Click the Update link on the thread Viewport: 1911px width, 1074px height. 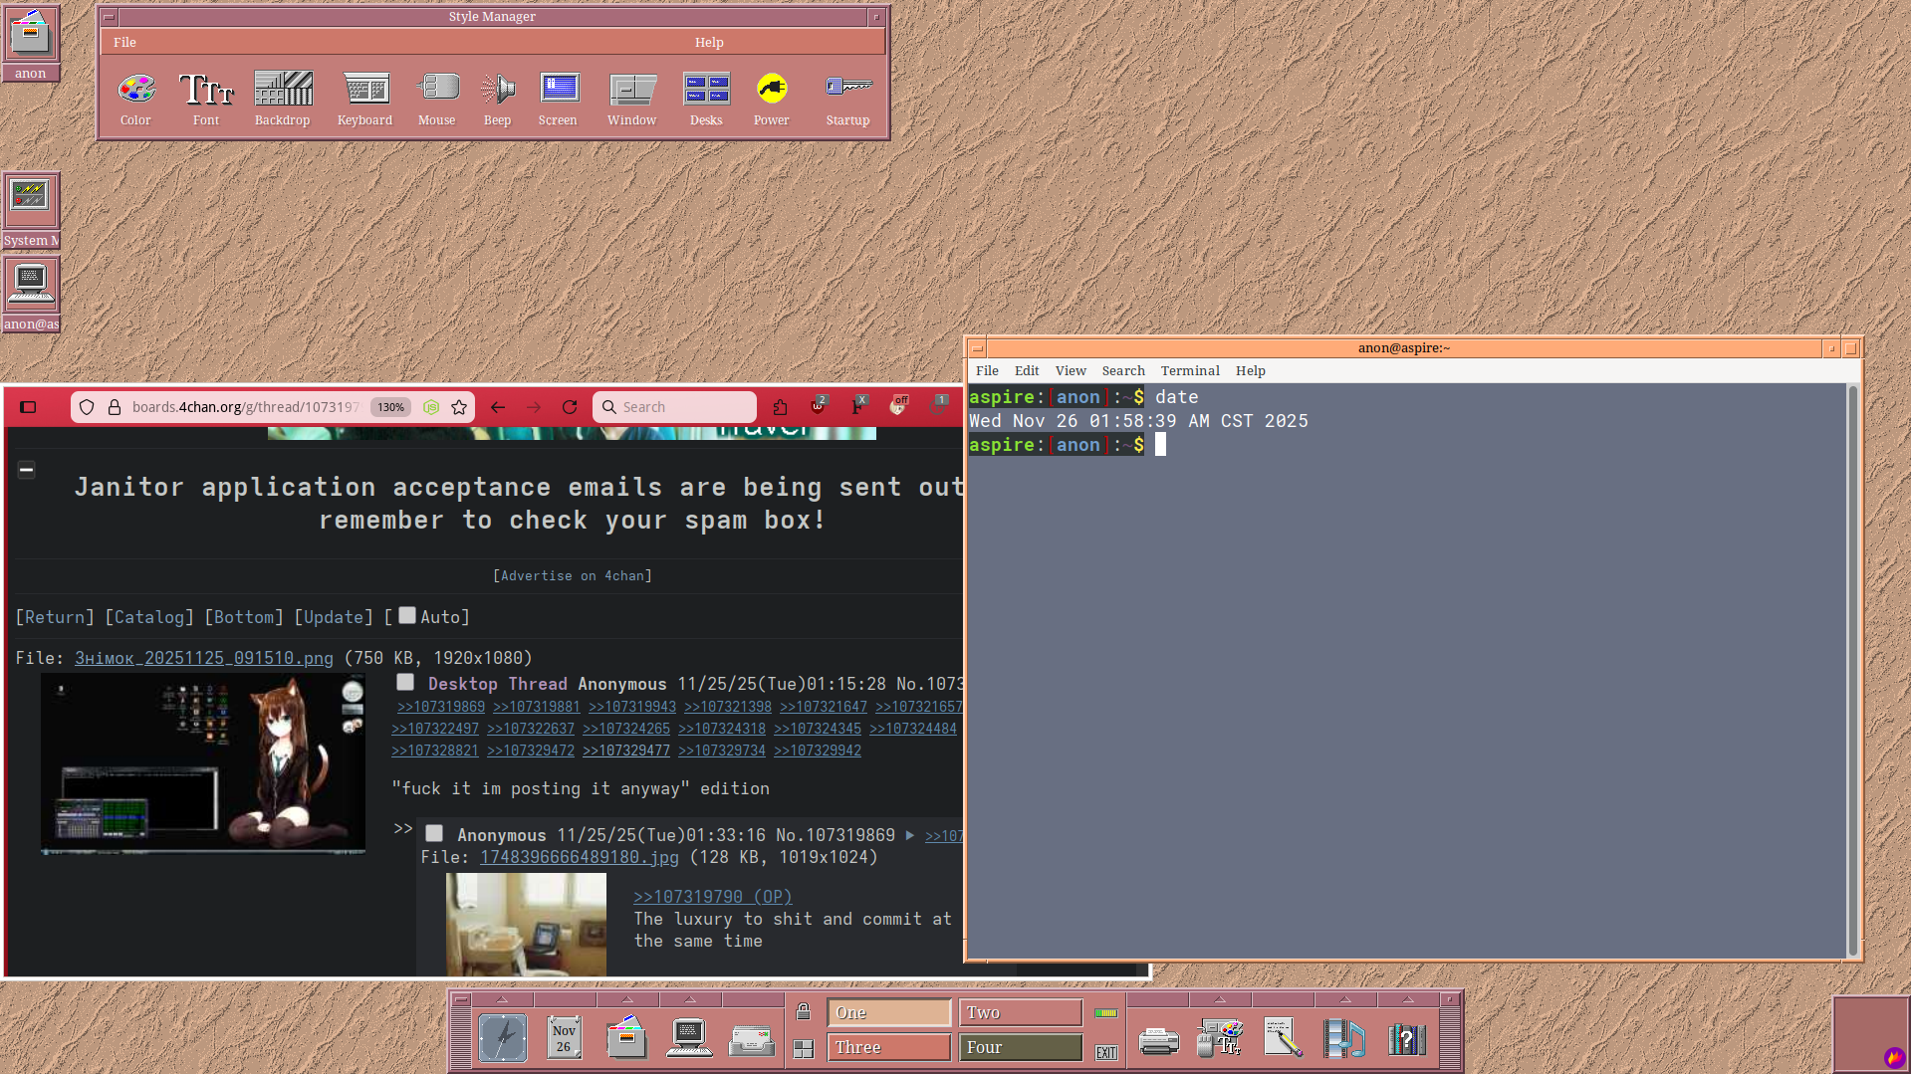pos(334,617)
